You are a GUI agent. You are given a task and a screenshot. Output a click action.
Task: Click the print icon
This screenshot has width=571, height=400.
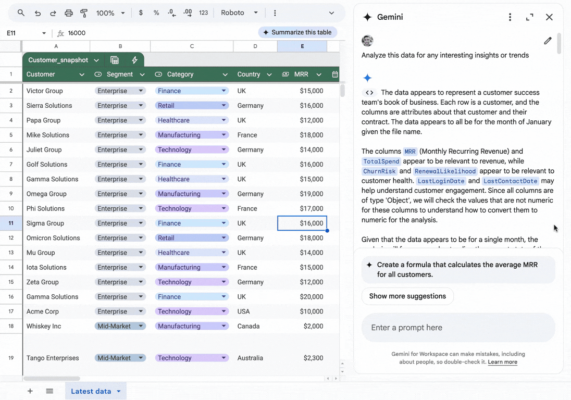click(x=68, y=13)
